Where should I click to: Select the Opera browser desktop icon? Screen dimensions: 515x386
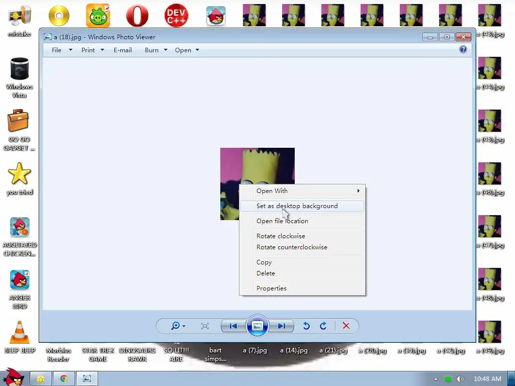tap(137, 16)
